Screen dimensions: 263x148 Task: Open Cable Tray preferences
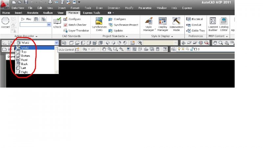pos(196,31)
